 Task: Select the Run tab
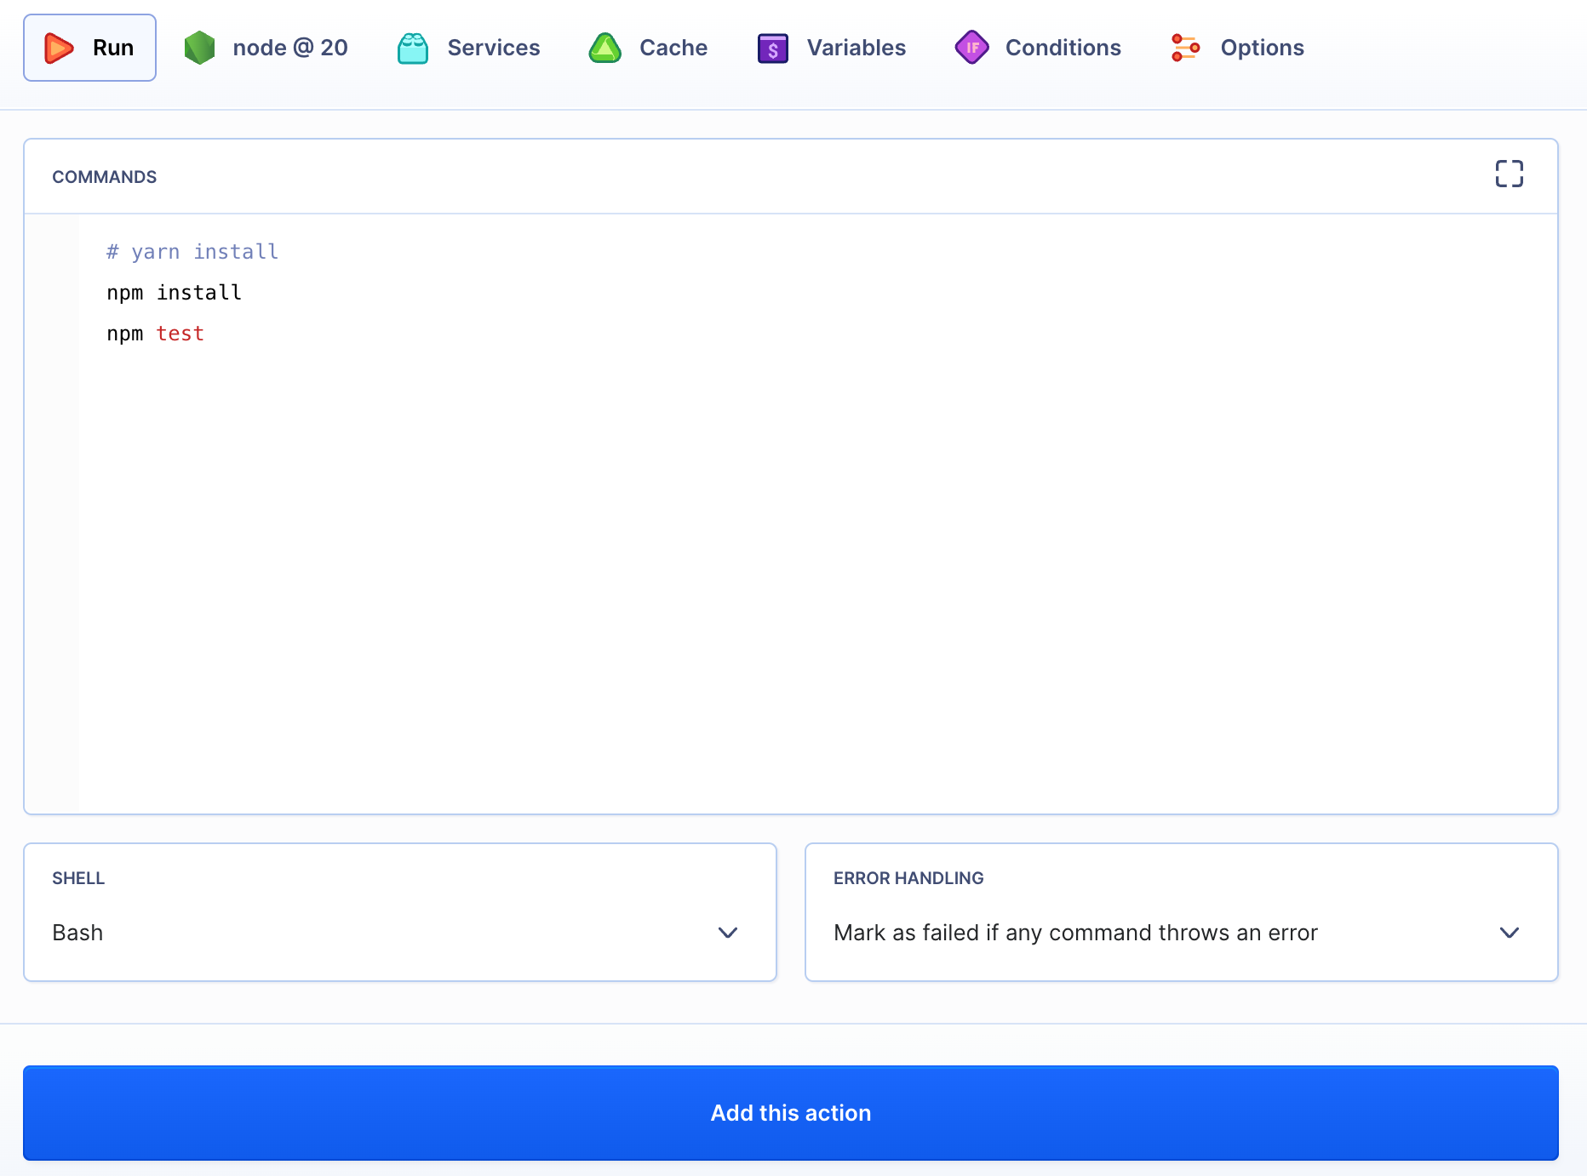click(x=89, y=48)
